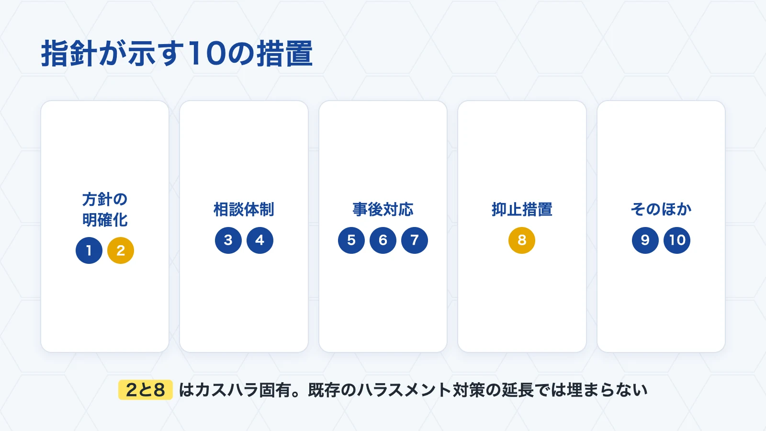Click the blue circle numbered 5
The width and height of the screenshot is (766, 431).
[x=351, y=240]
